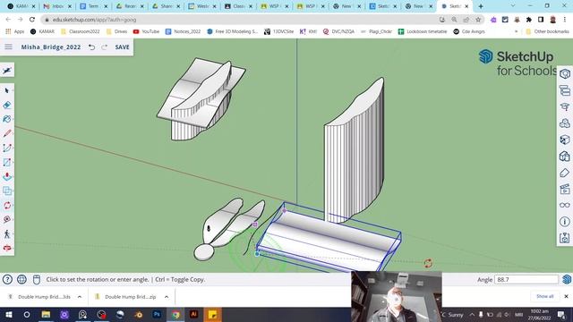Open the Entity Info panel
Screen dimensions: 573x322
[x=565, y=73]
